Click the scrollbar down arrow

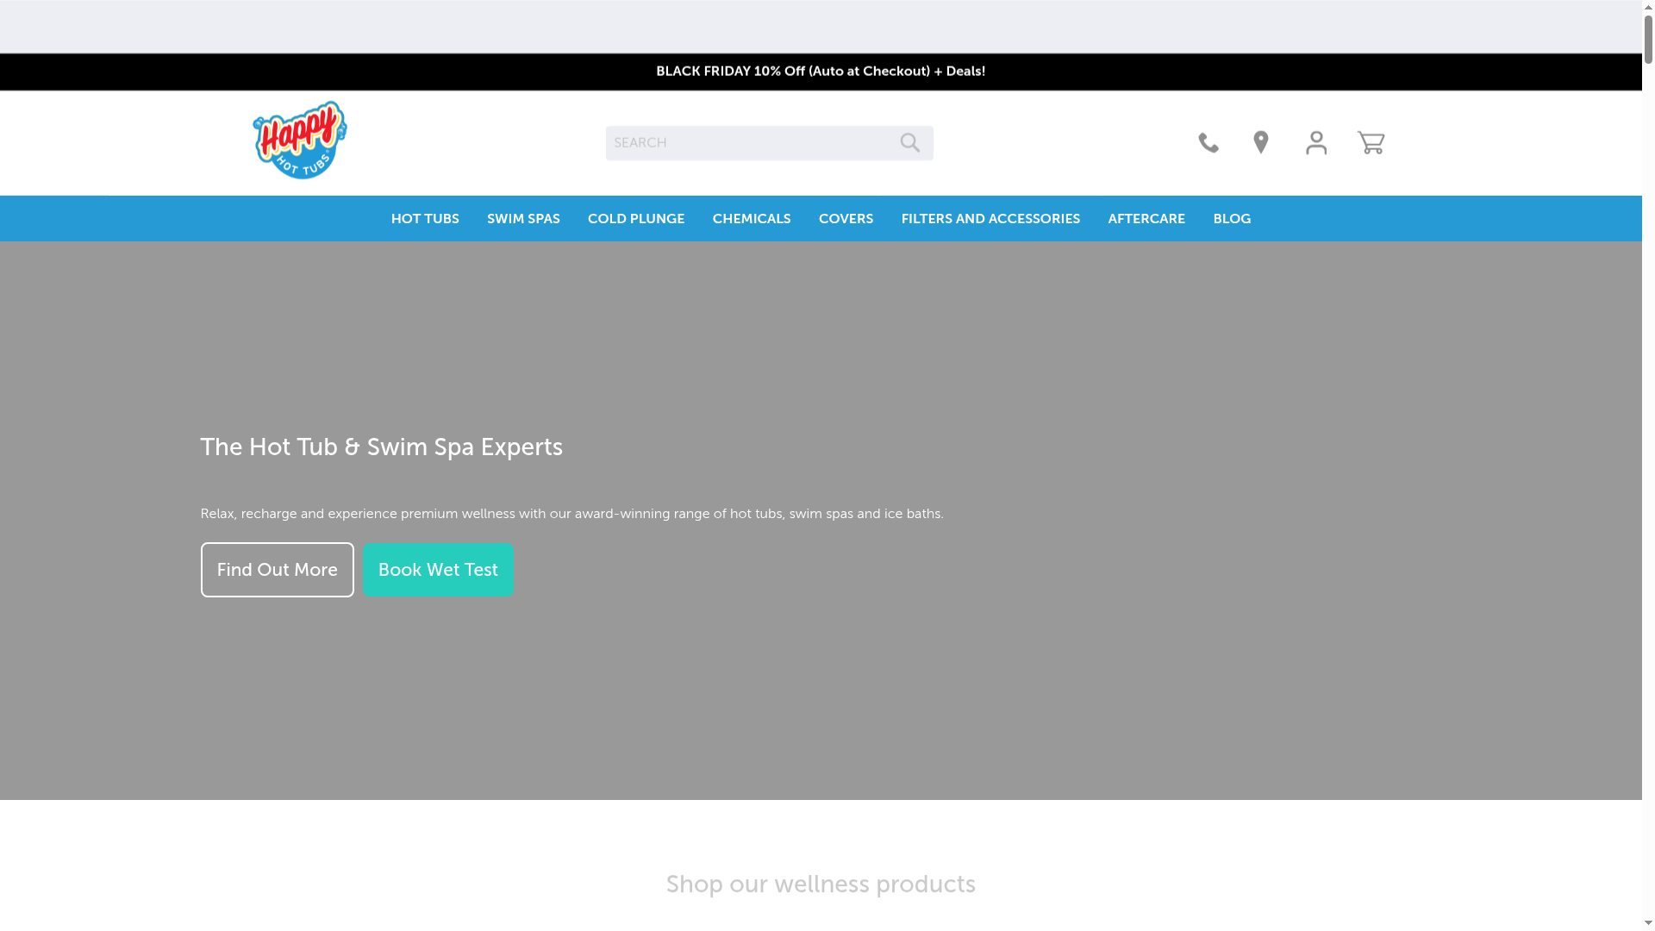pyautogui.click(x=1648, y=924)
